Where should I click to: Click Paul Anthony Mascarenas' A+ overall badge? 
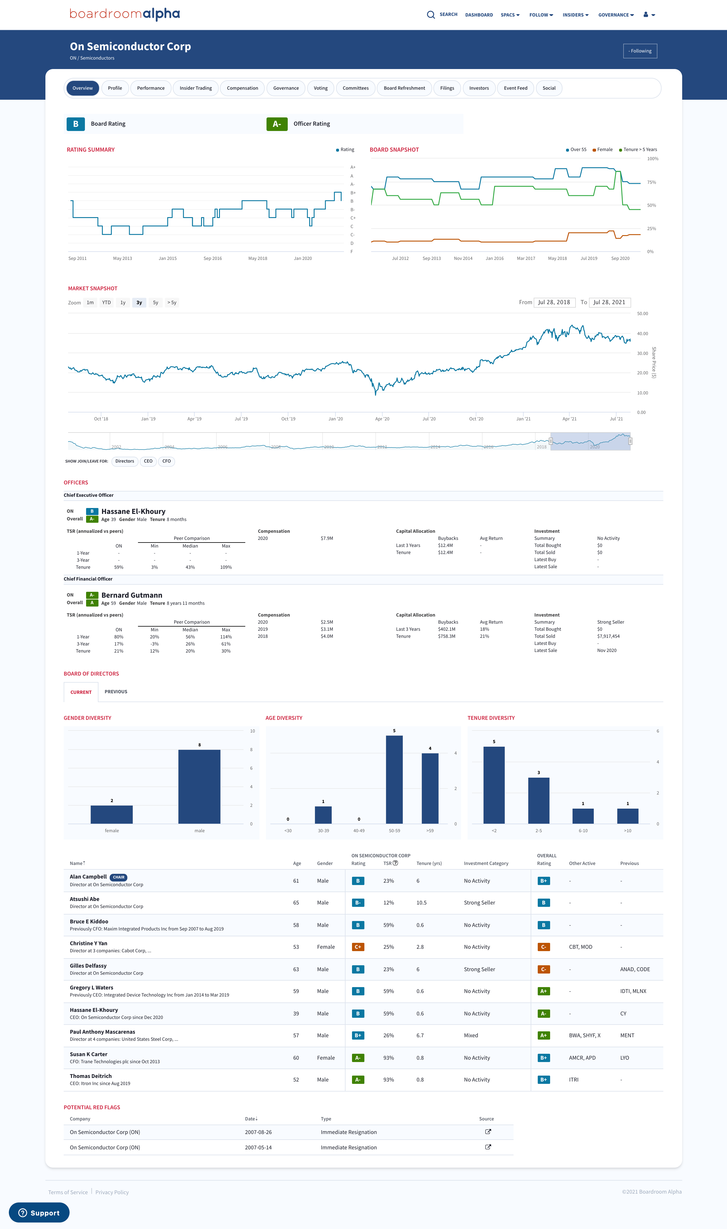543,1035
